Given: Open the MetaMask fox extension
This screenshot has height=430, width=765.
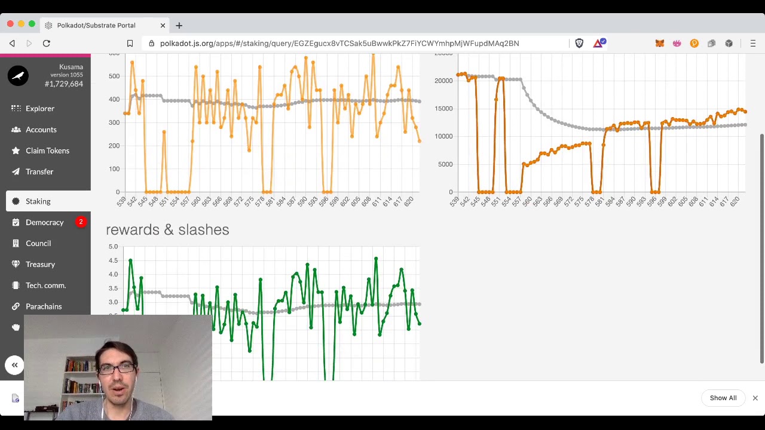Looking at the screenshot, I should click(660, 43).
